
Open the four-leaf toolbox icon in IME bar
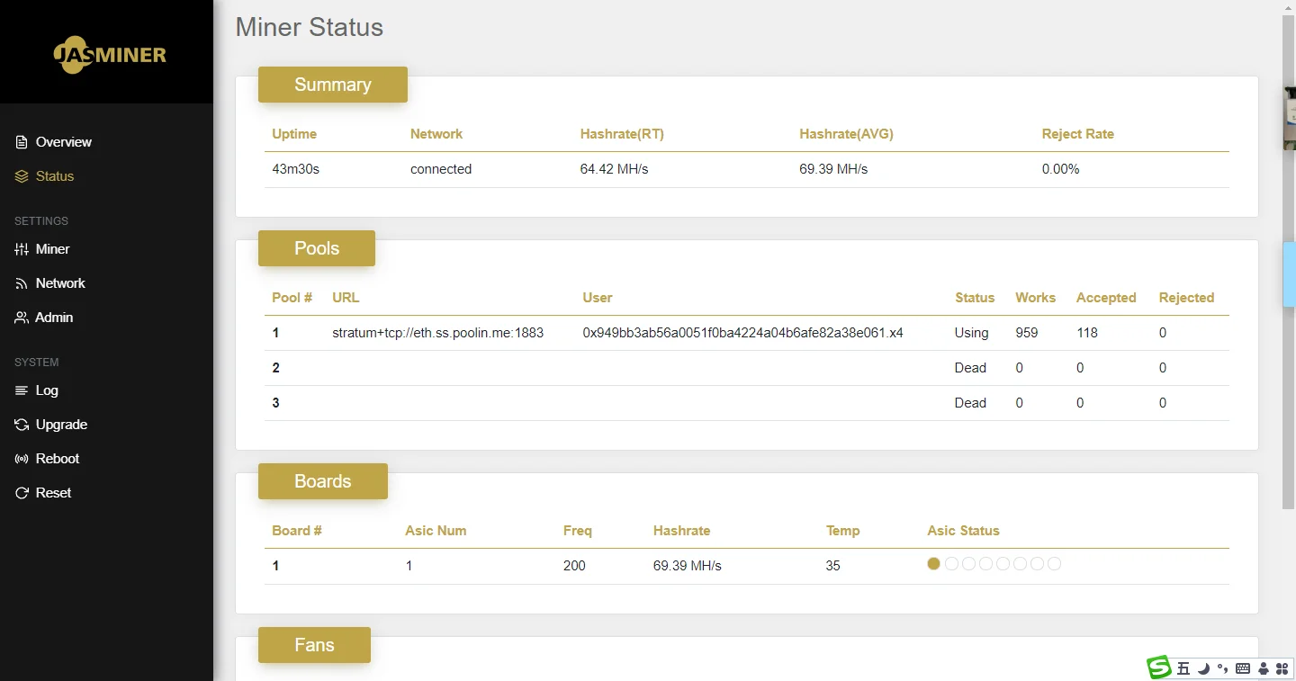pyautogui.click(x=1282, y=668)
